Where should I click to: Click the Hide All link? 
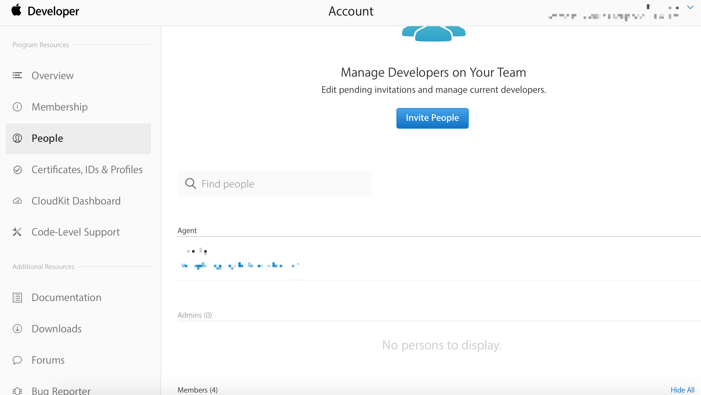pos(682,390)
